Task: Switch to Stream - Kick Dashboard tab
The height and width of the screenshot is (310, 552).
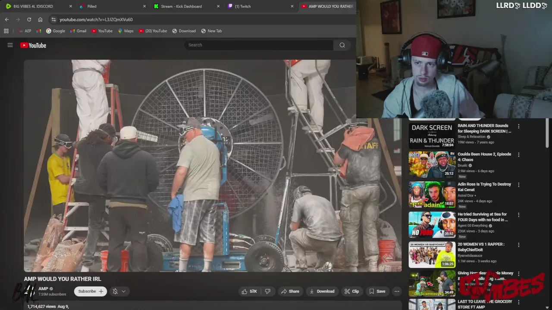Action: pos(186,6)
